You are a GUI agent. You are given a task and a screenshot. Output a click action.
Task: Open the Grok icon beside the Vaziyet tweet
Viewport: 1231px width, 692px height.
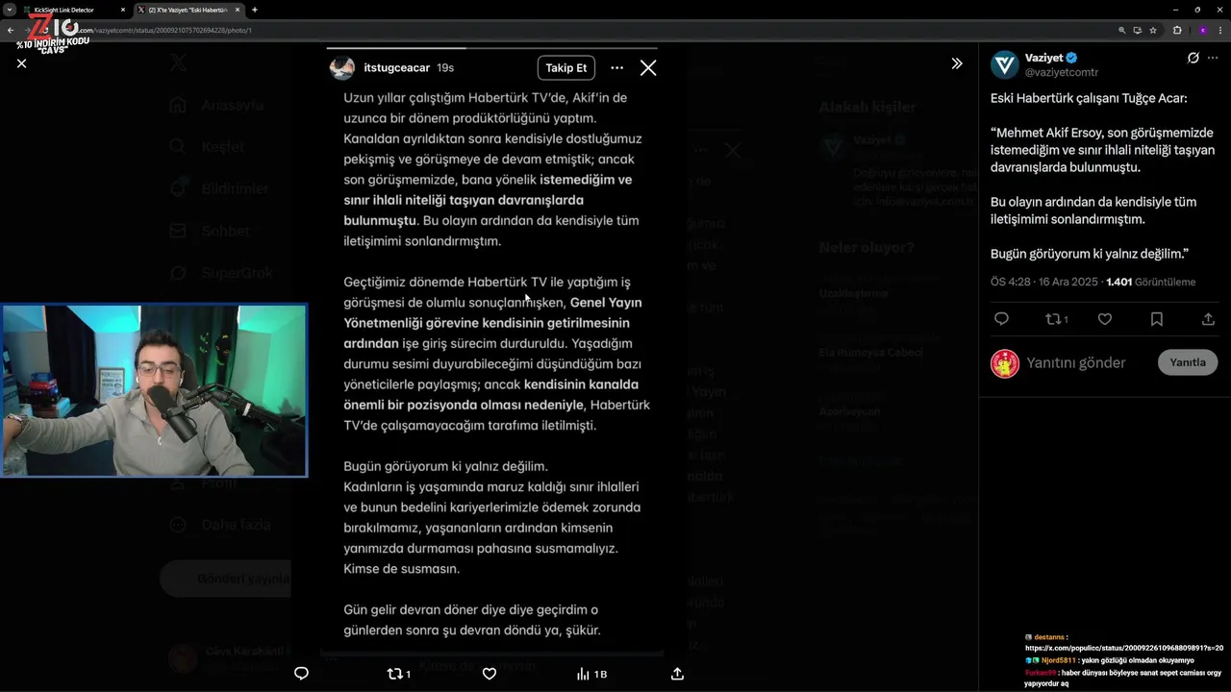point(1193,58)
